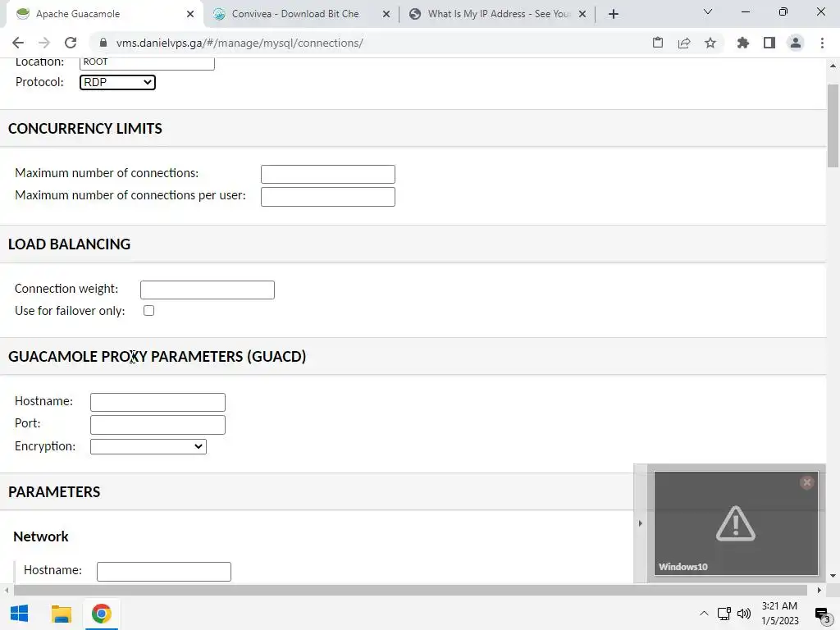Show hidden system tray icons

(705, 614)
